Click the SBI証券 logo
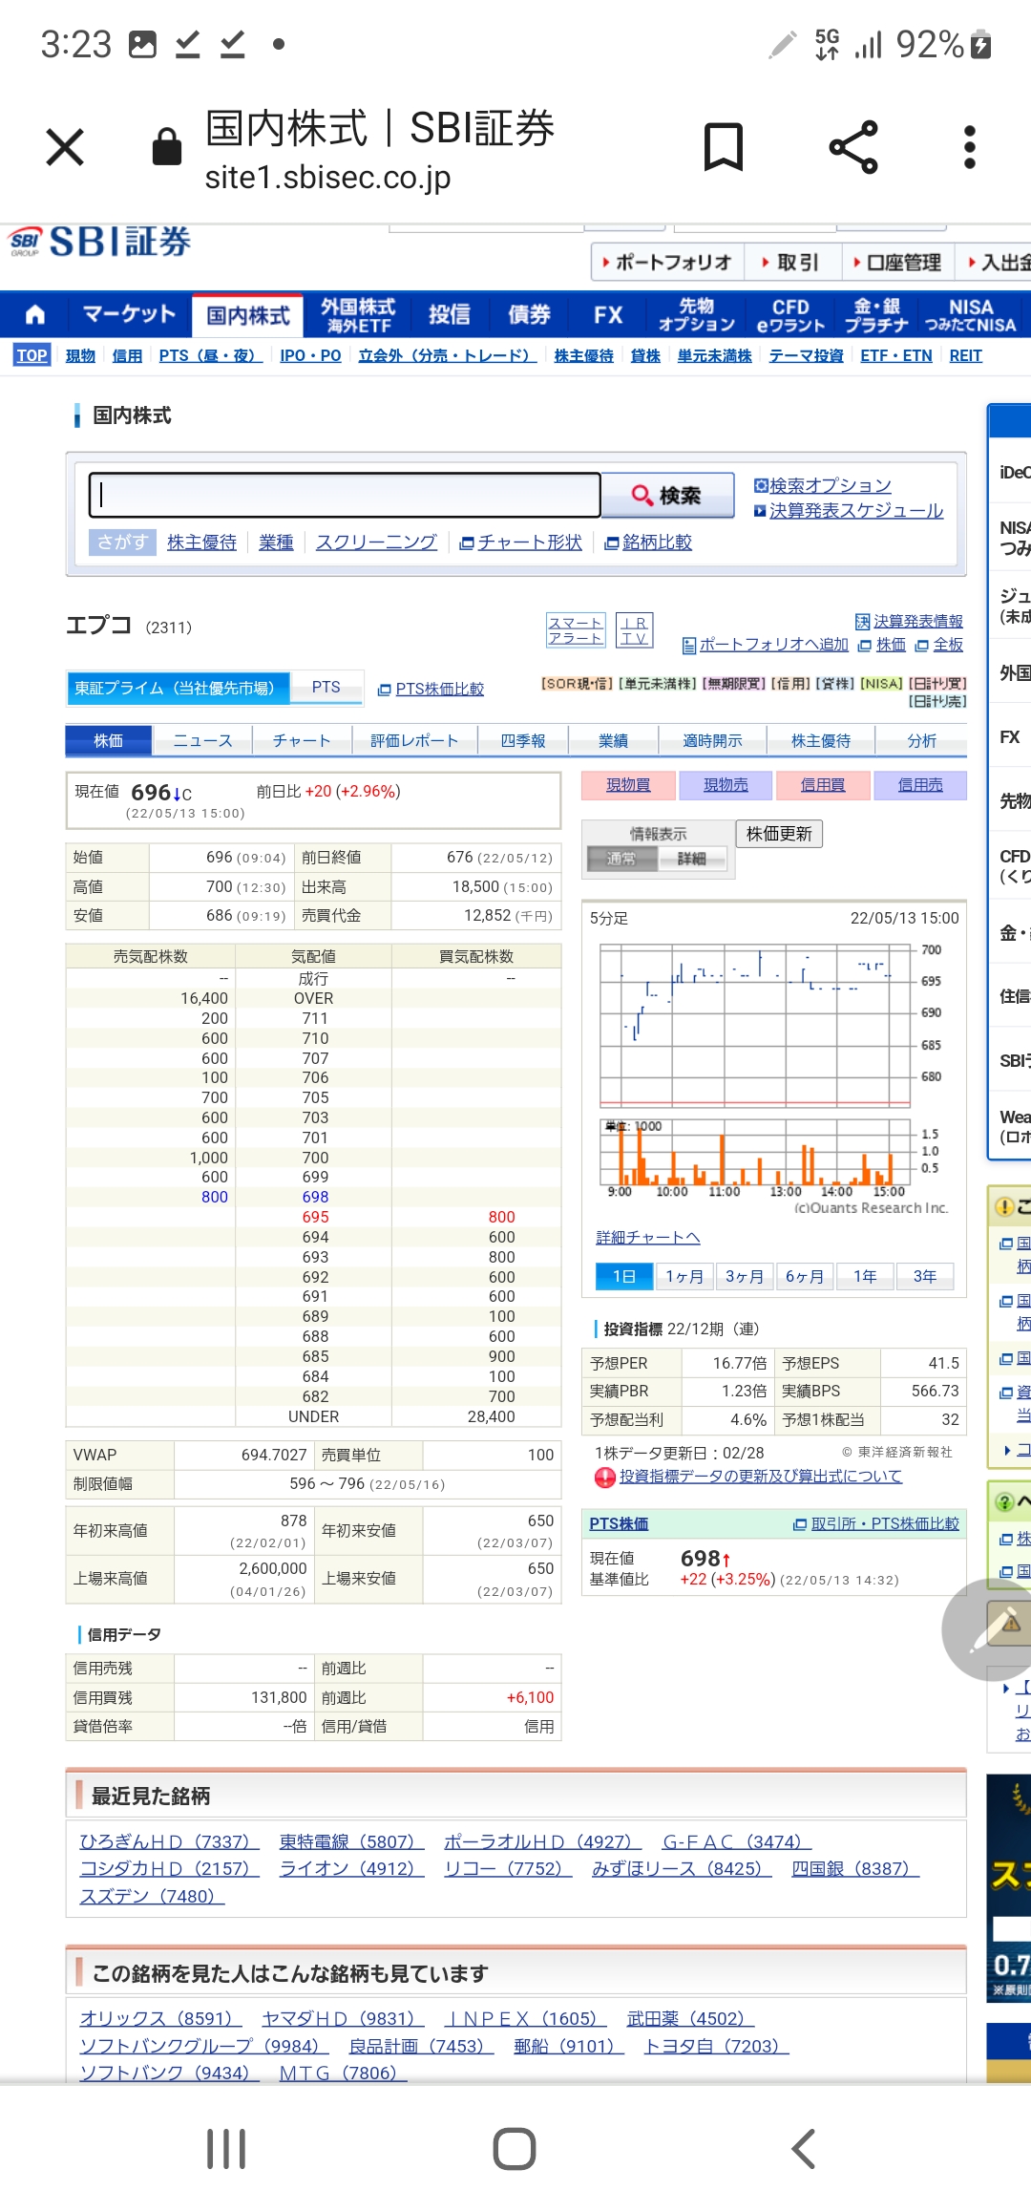Image resolution: width=1031 pixels, height=2212 pixels. pyautogui.click(x=100, y=242)
